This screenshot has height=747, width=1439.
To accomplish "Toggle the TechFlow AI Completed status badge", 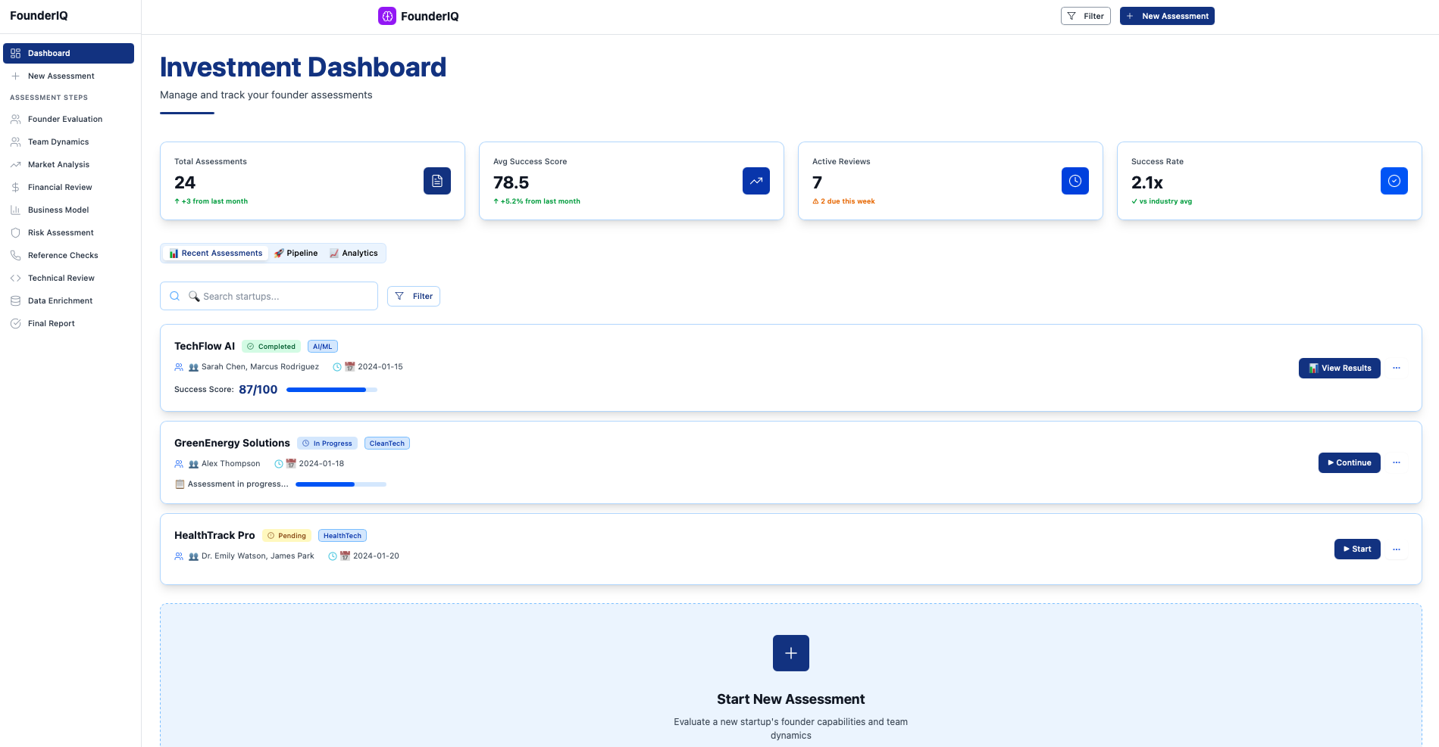I will click(x=271, y=346).
